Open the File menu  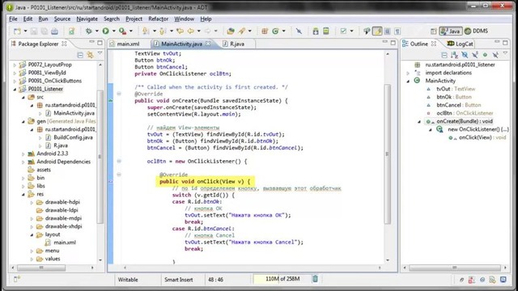coord(13,19)
